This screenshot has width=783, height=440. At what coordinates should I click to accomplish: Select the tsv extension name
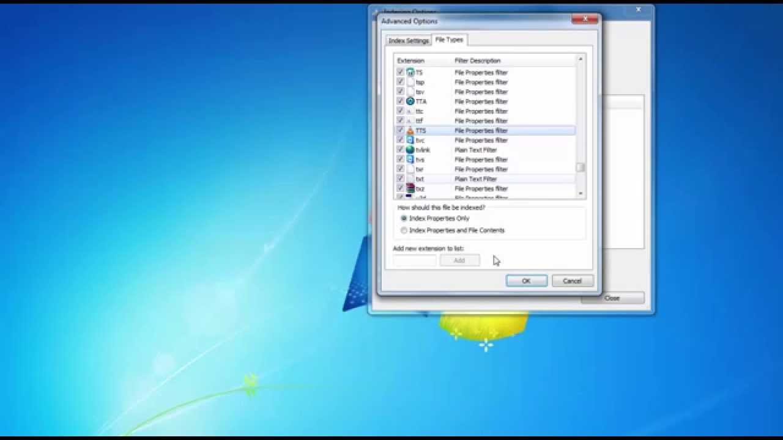coord(420,92)
